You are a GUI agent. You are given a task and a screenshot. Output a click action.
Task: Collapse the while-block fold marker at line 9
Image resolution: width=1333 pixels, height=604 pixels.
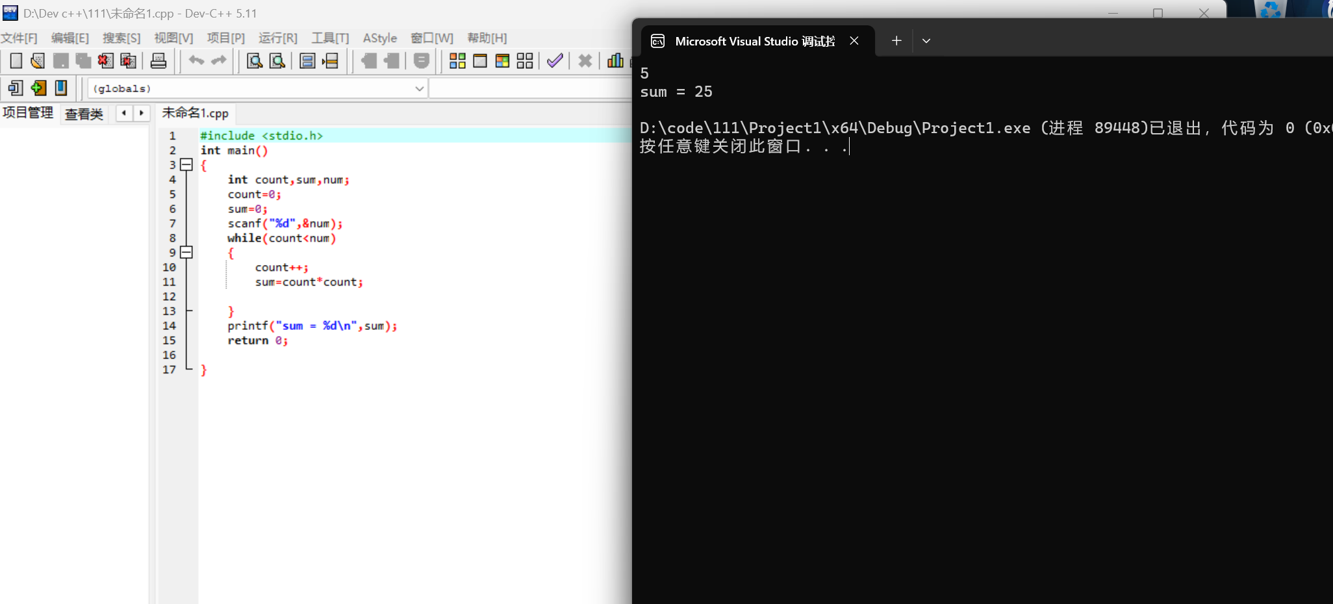point(186,253)
